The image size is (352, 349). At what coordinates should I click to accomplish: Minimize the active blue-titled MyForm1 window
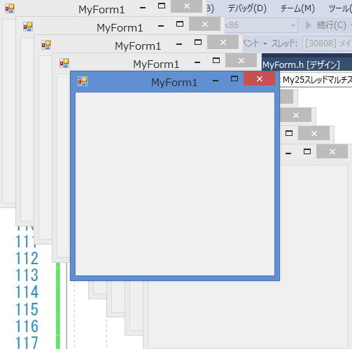216,81
